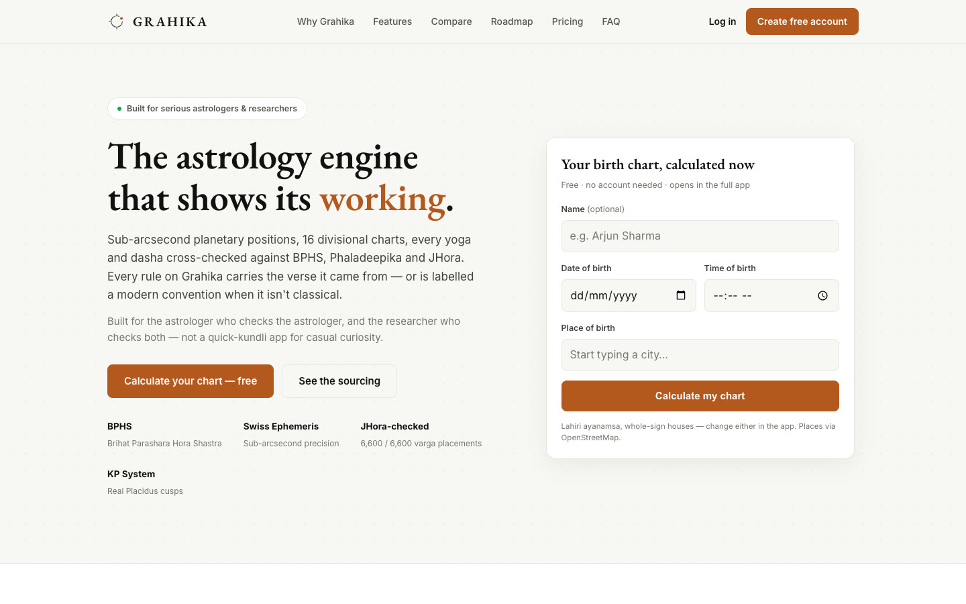Jump to the Roadmap section
Image resolution: width=966 pixels, height=604 pixels.
[x=512, y=21]
